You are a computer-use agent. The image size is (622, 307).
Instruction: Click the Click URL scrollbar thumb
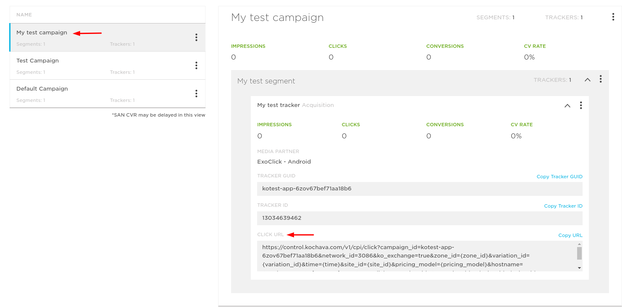pos(579,253)
